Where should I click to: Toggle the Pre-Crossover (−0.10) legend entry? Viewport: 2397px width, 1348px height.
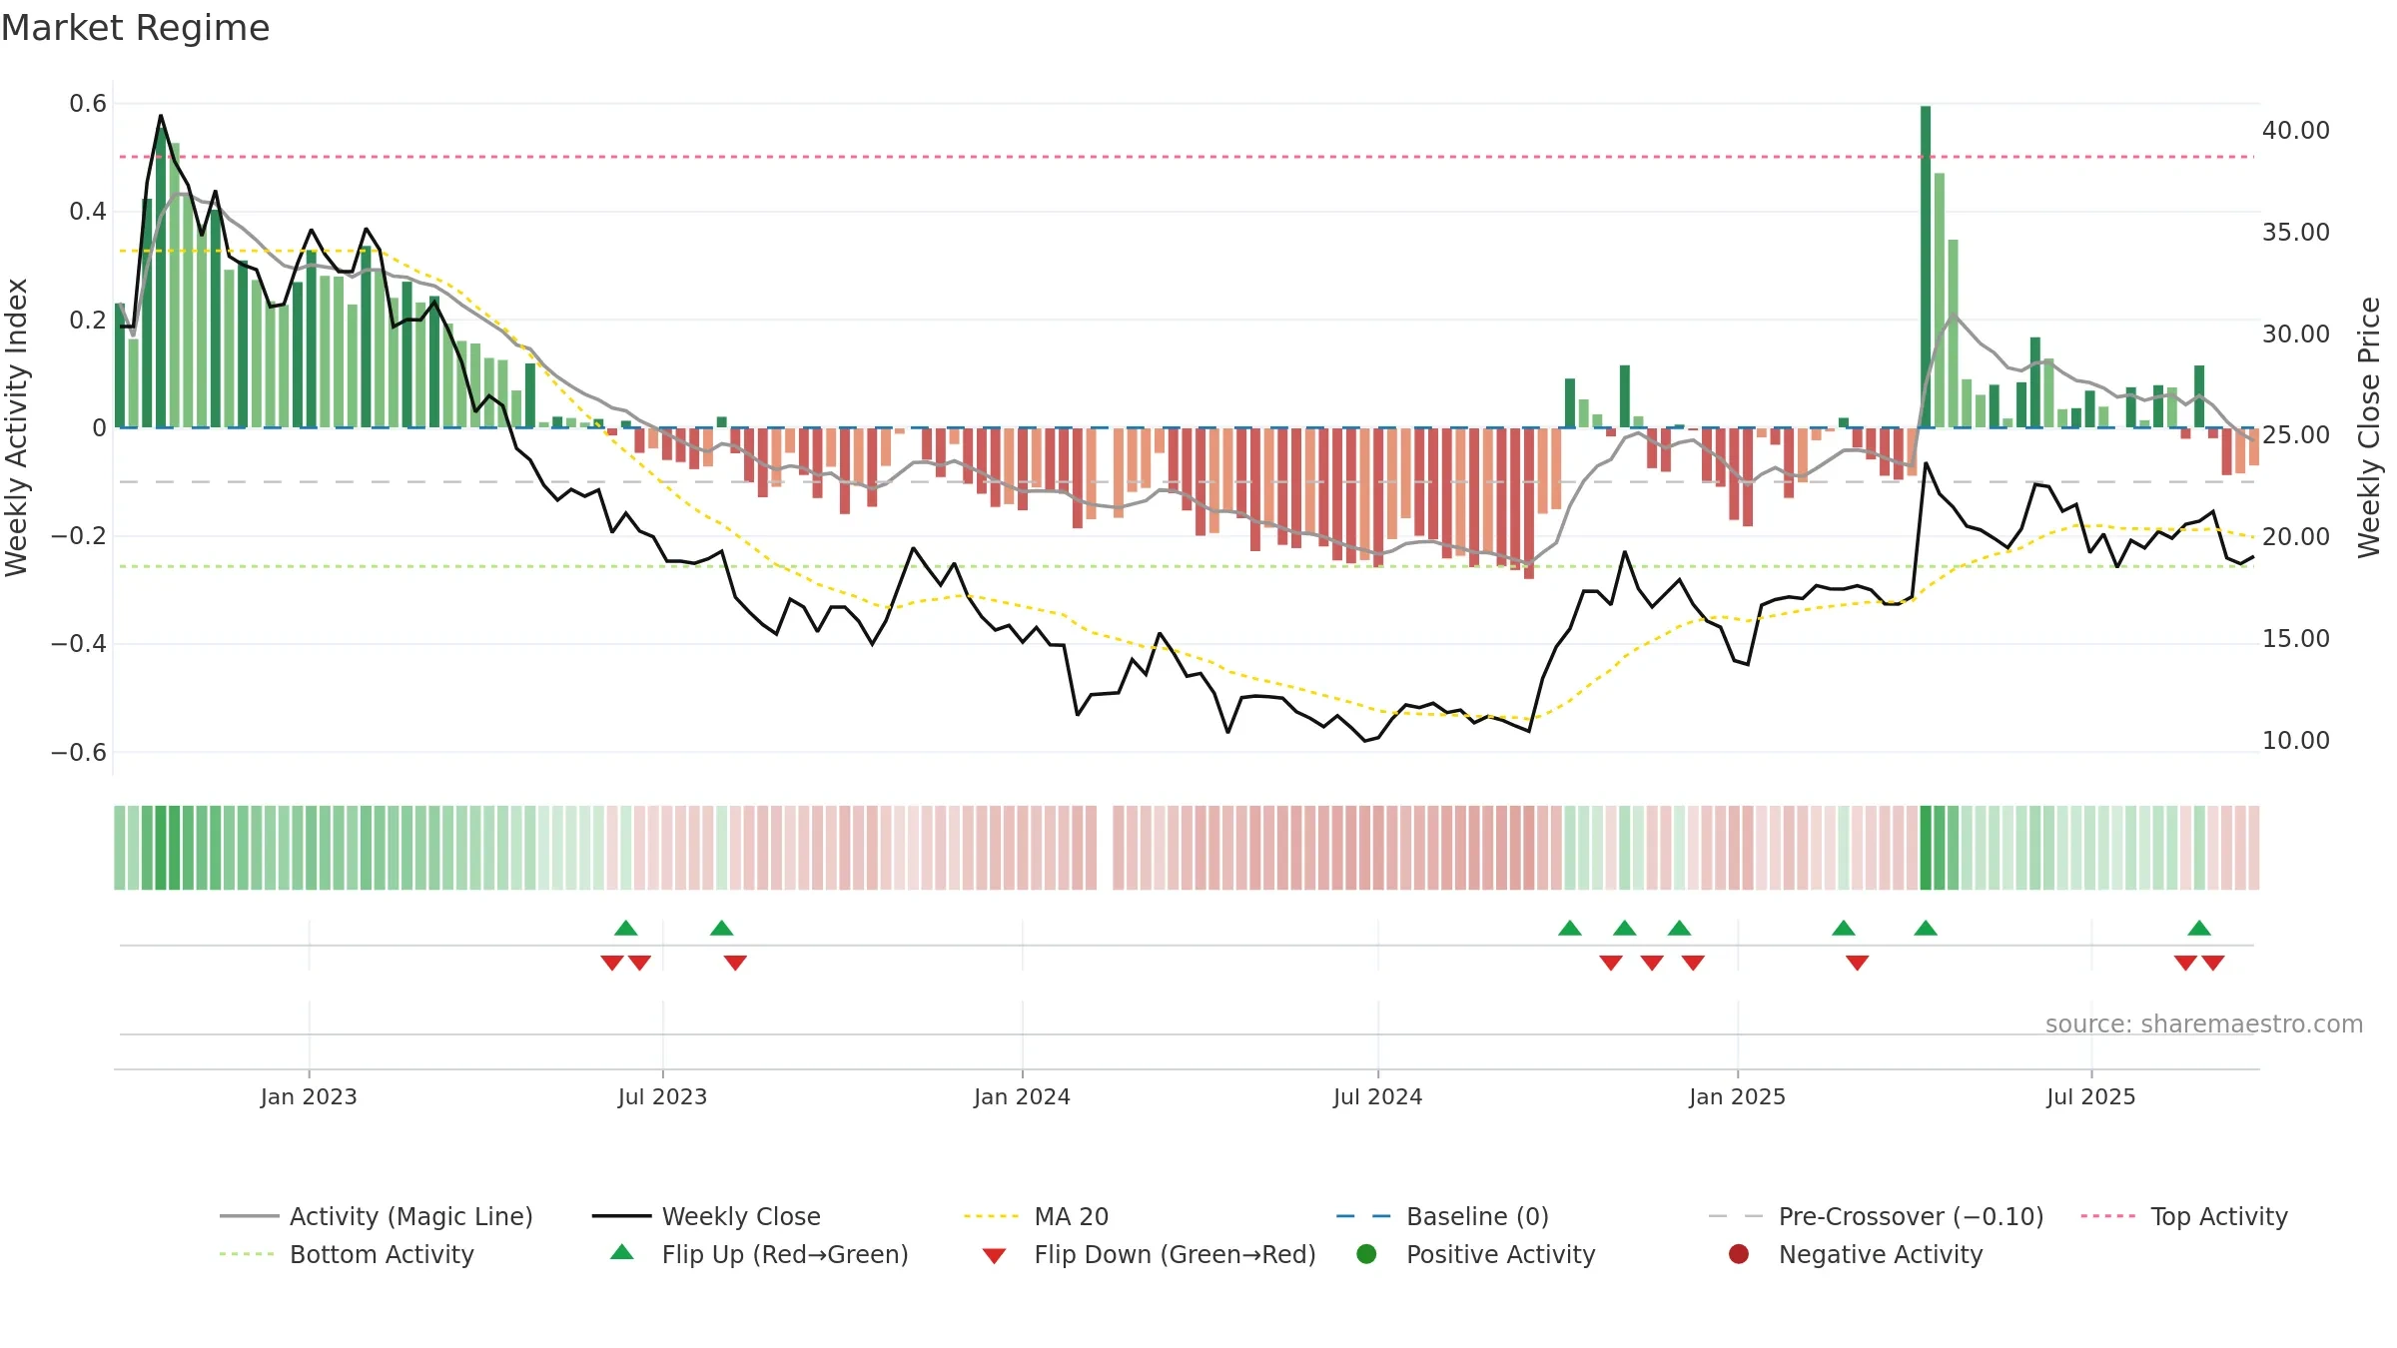1876,1216
